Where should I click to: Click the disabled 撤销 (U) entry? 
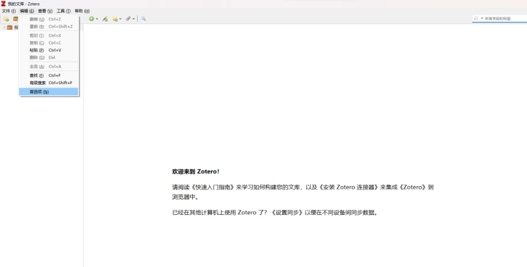click(x=49, y=19)
